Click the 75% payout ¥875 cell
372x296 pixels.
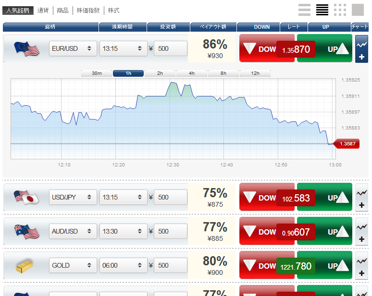[212, 197]
